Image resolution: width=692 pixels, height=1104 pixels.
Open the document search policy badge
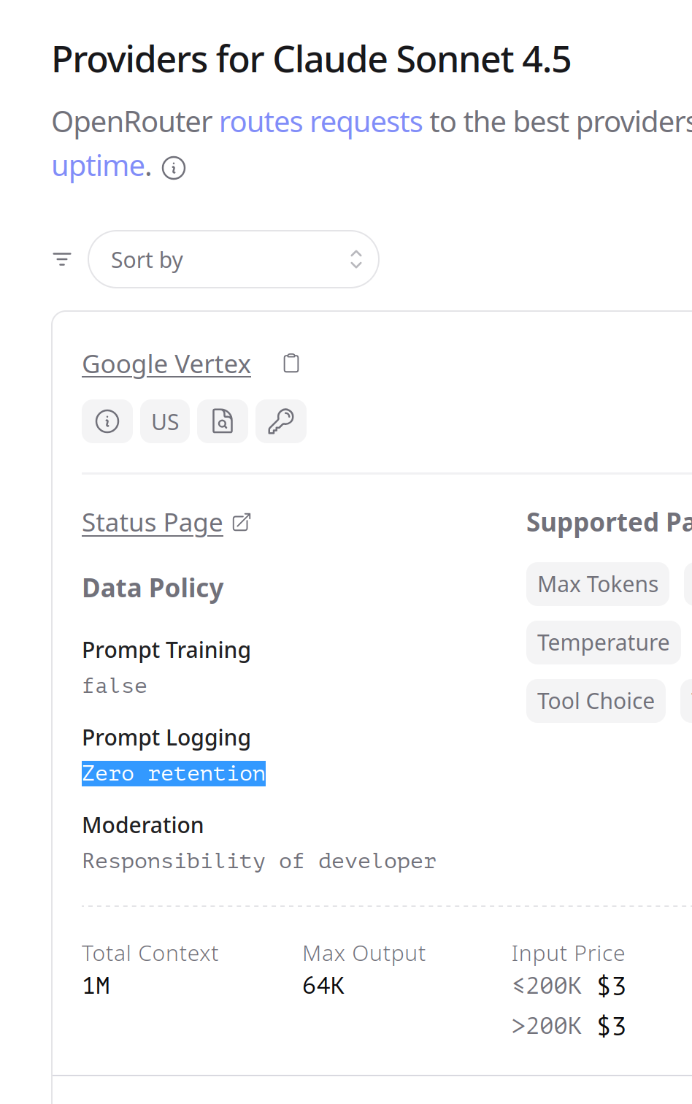click(x=223, y=421)
